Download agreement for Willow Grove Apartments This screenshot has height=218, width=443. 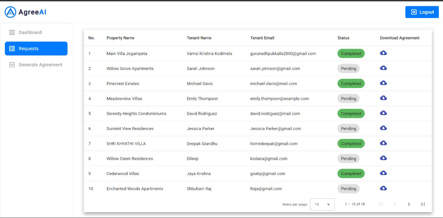pyautogui.click(x=383, y=68)
